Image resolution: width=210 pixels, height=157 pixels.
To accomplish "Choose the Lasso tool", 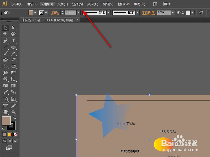I will pyautogui.click(x=13, y=34).
